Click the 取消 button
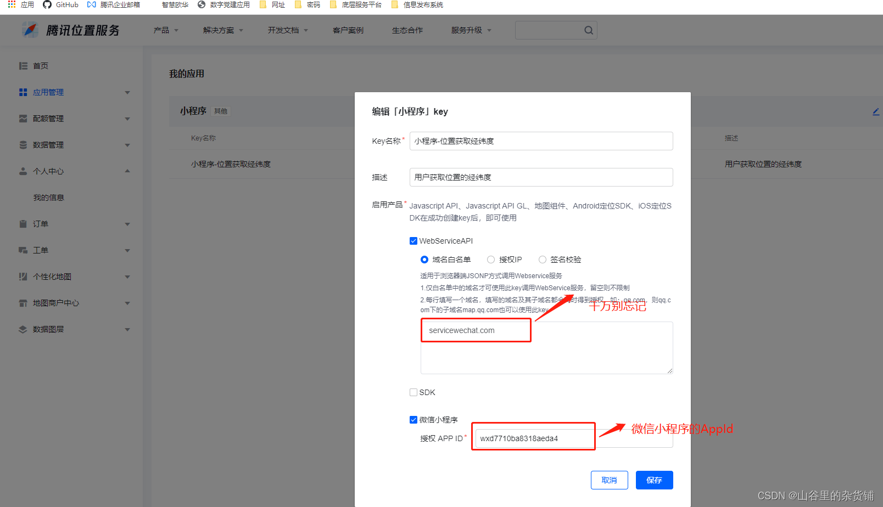The height and width of the screenshot is (507, 883). [x=610, y=480]
